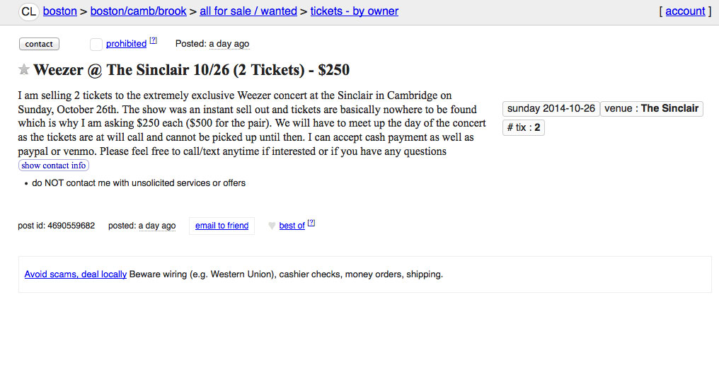The width and height of the screenshot is (719, 365).
Task: Flag post via the prohibited link
Action: (x=126, y=44)
